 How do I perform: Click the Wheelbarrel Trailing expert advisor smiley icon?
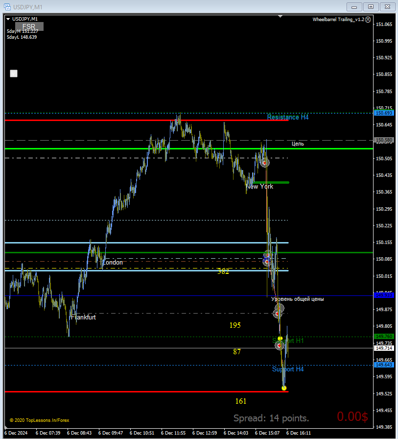coord(368,19)
